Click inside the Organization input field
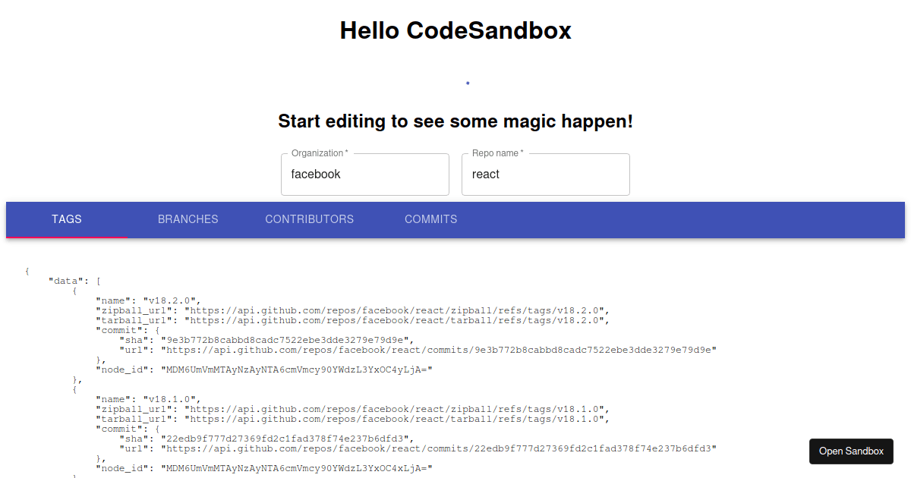911x478 pixels. [x=364, y=174]
